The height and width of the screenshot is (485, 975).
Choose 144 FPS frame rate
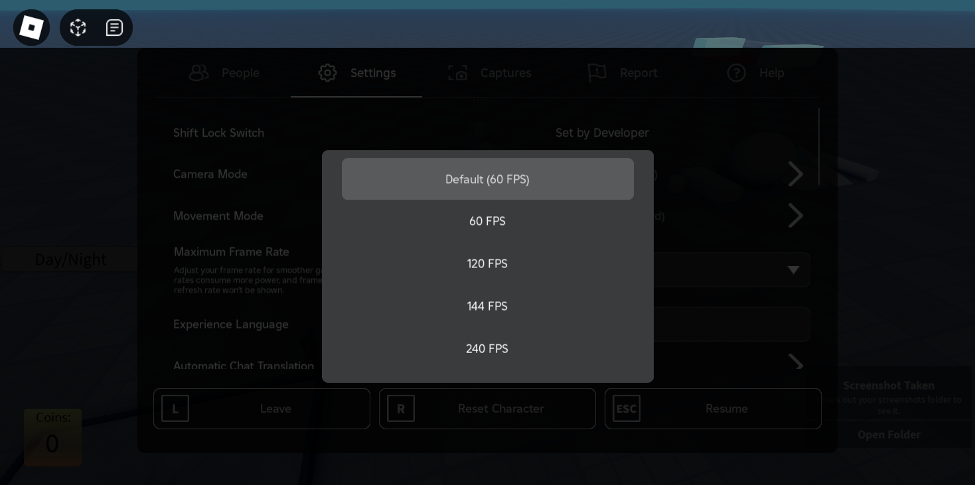(x=488, y=307)
